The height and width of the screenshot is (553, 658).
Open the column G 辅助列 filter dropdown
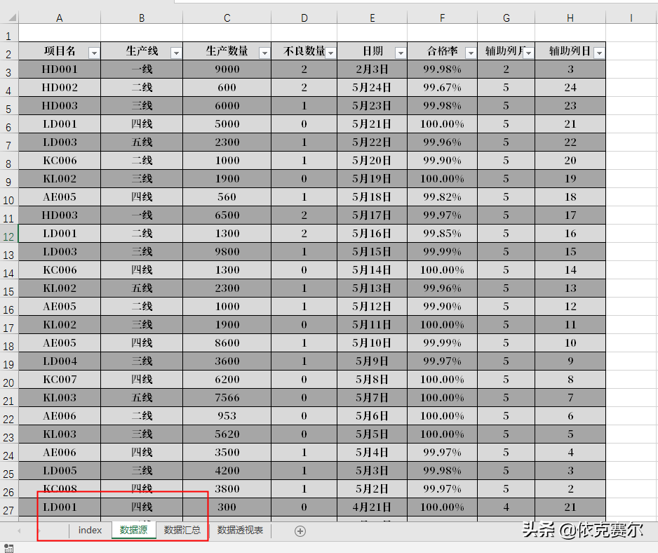528,53
